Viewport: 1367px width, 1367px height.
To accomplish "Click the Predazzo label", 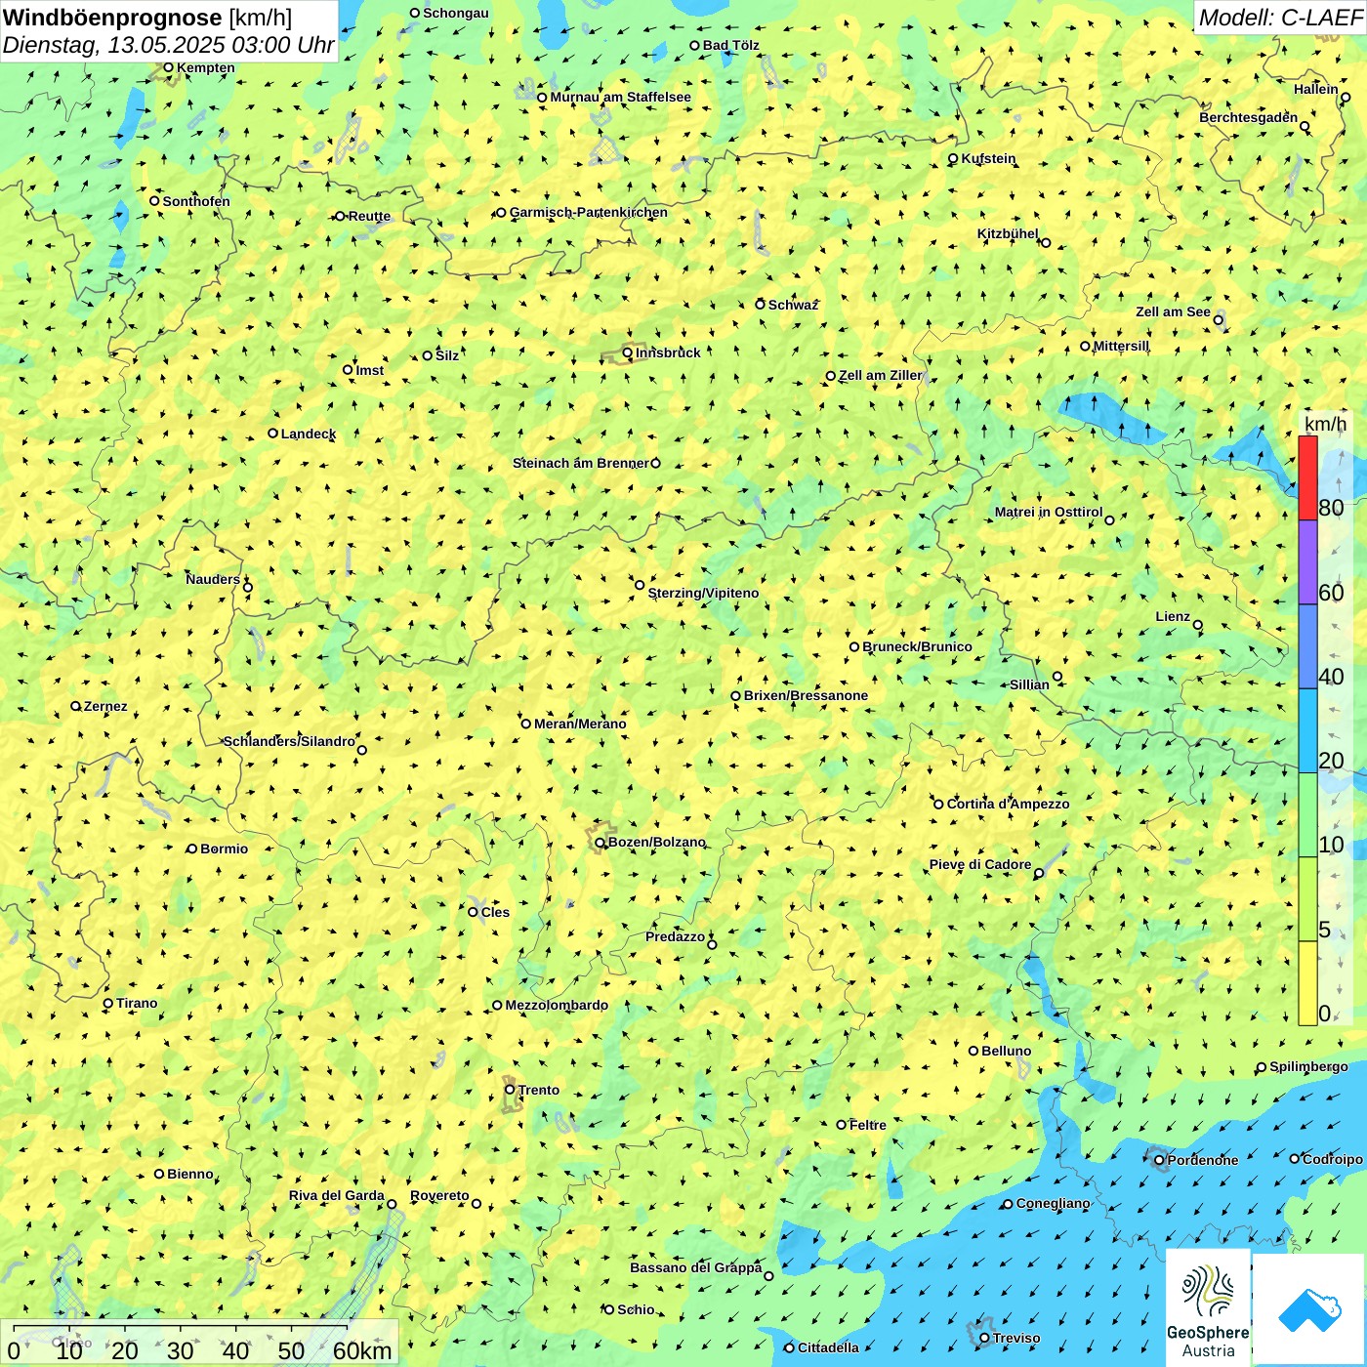I will pyautogui.click(x=675, y=936).
